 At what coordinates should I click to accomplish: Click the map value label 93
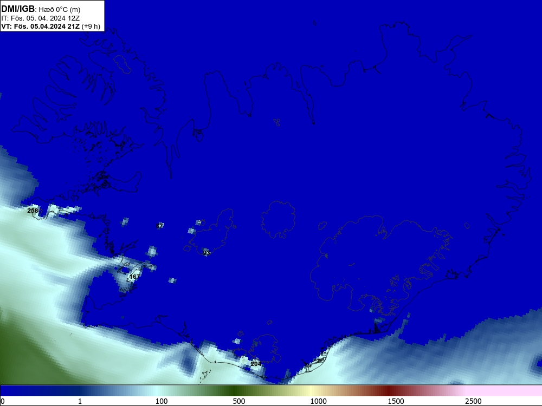[x=207, y=253]
